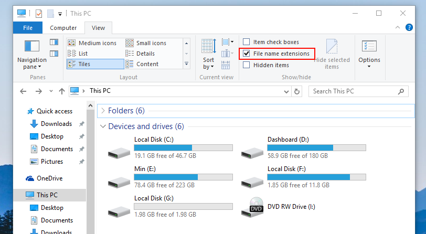The height and width of the screenshot is (234, 426).
Task: Click pin icon next to Documents
Action: coord(81,149)
